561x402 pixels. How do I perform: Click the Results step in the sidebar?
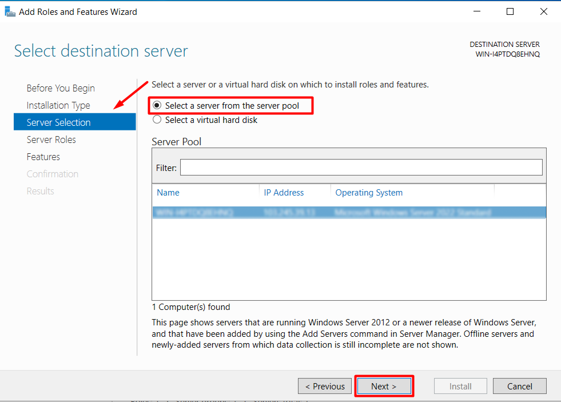coord(40,191)
